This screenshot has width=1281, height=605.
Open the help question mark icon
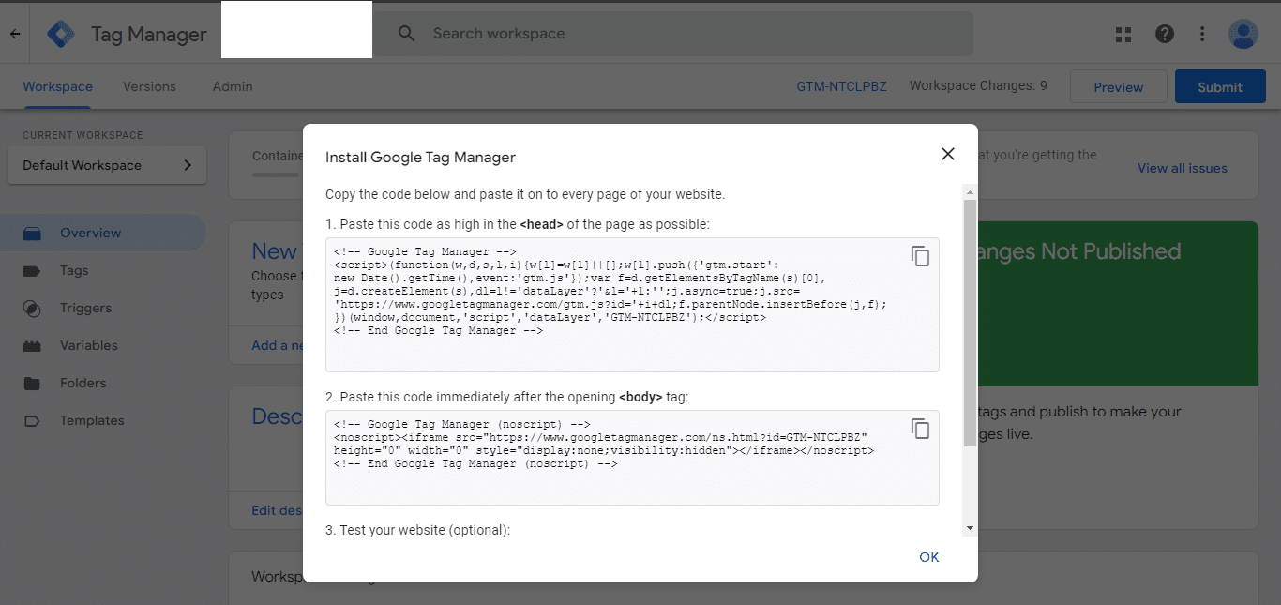coord(1165,34)
